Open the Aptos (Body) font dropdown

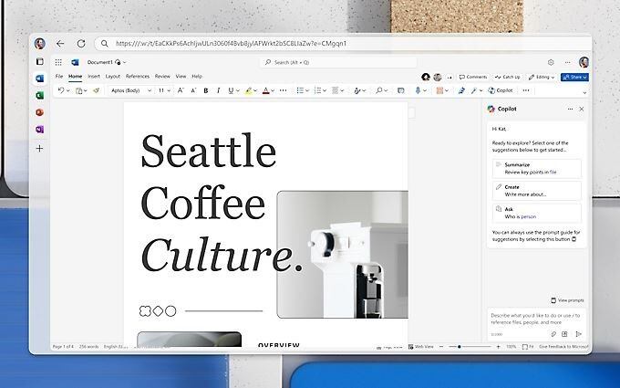129,90
